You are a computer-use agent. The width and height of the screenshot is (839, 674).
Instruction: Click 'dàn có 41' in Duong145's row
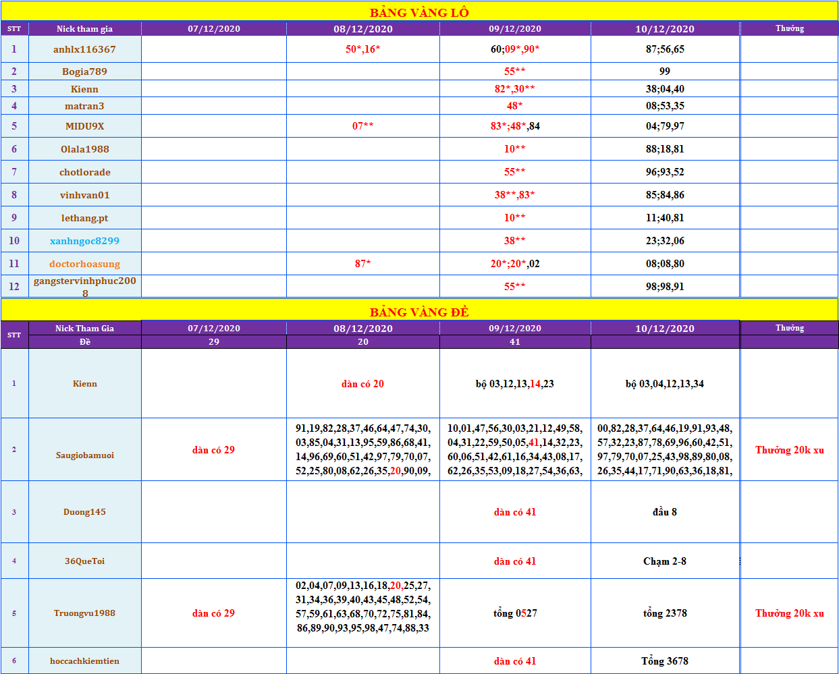pos(515,512)
